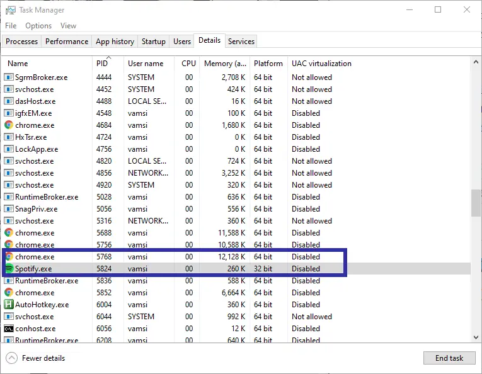The height and width of the screenshot is (374, 482).
Task: Click the SnagPriv.exe process icon
Action: 9,209
